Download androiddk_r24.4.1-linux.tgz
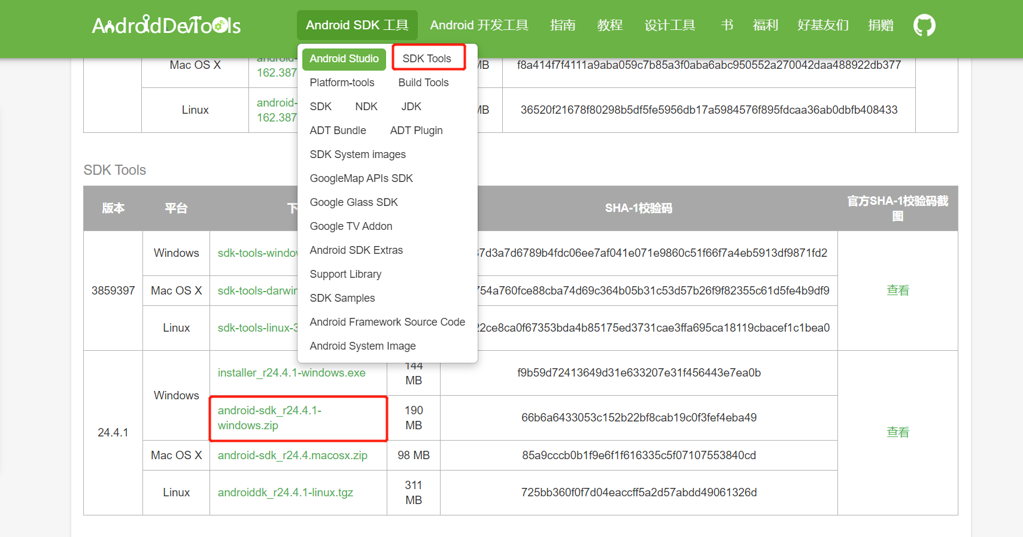The height and width of the screenshot is (537, 1023). [286, 493]
